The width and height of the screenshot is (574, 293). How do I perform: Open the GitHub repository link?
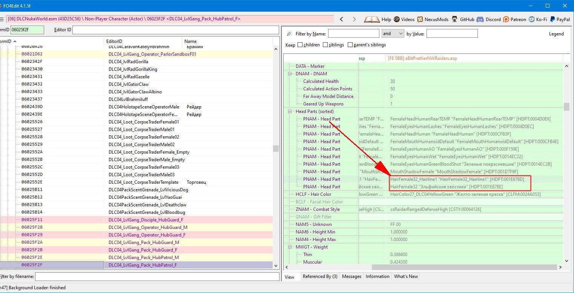(463, 20)
